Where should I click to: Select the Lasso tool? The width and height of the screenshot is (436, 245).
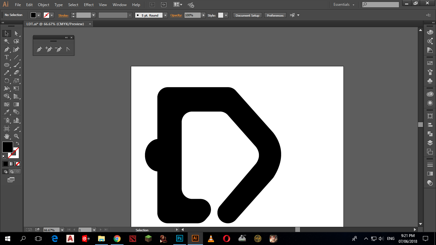[x=16, y=41]
